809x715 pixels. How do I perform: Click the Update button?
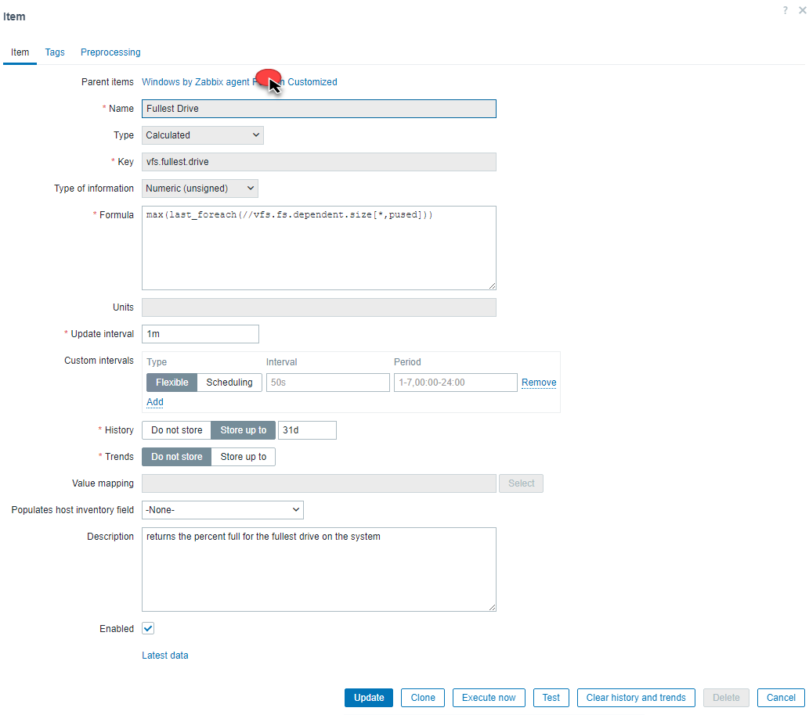click(368, 697)
